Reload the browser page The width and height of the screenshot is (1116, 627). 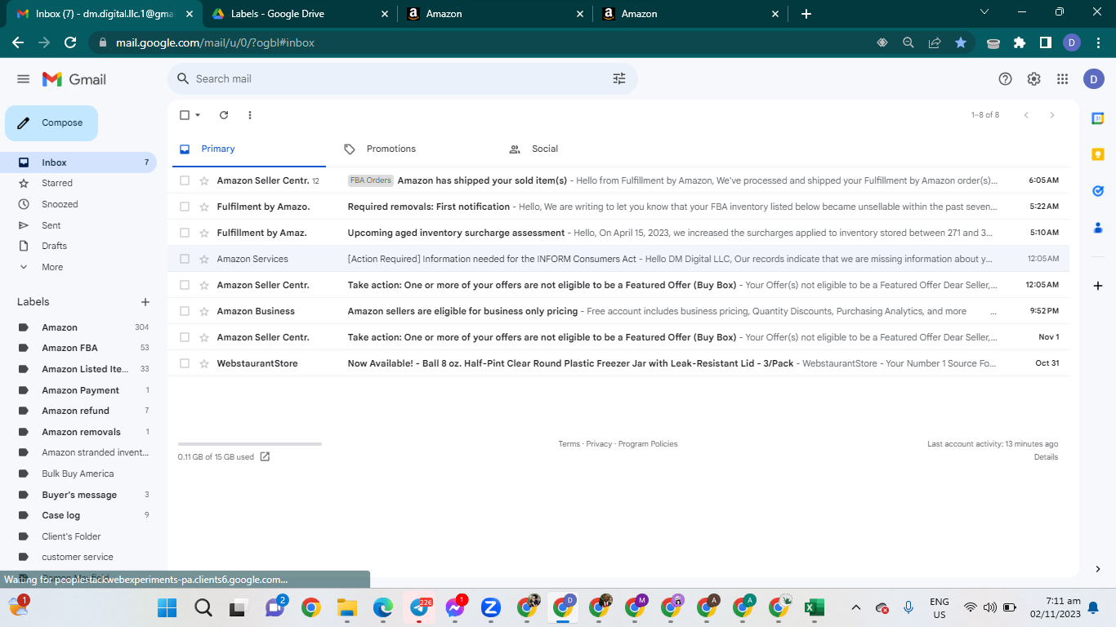pos(70,42)
